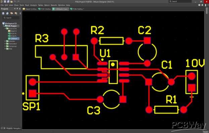The image size is (209, 133).
Task: Expand the Nets folder in project tree
Action: coord(5,49)
